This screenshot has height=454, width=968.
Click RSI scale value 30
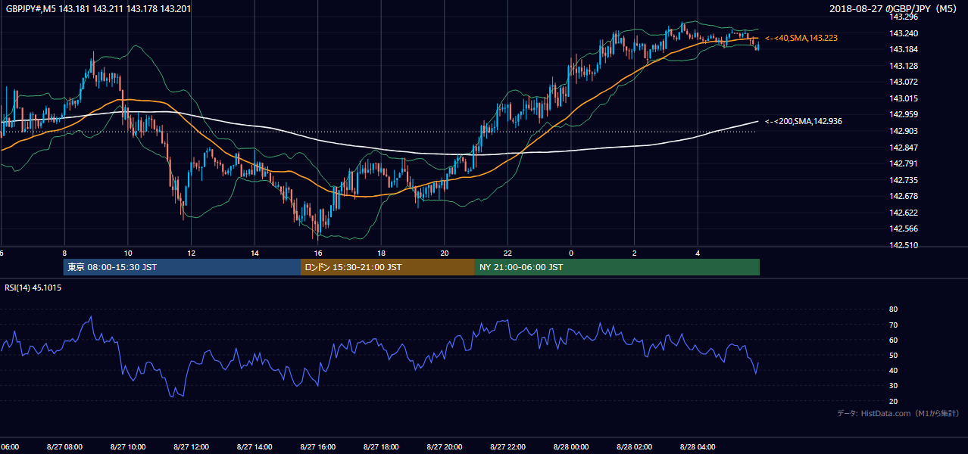[x=893, y=386]
